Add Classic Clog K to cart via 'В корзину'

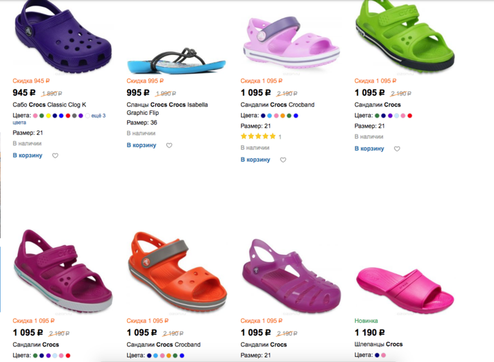point(28,155)
